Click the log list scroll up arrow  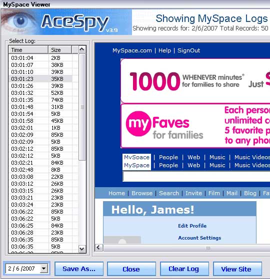pos(82,49)
